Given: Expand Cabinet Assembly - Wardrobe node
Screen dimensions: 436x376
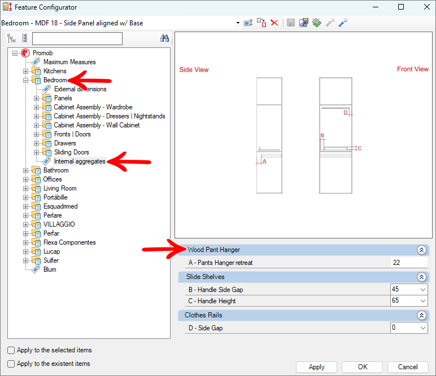Looking at the screenshot, I should click(x=36, y=107).
